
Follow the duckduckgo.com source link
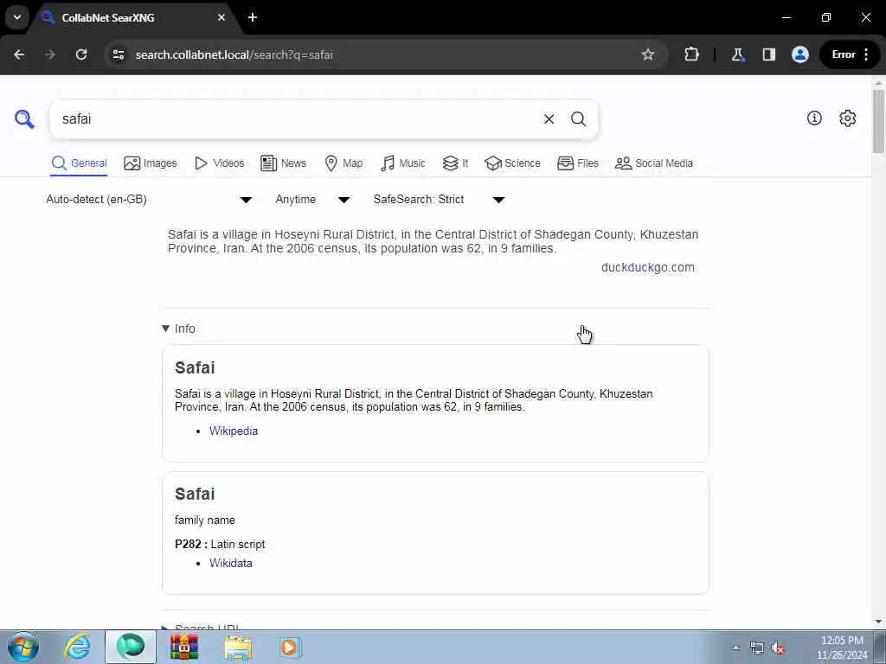[647, 267]
